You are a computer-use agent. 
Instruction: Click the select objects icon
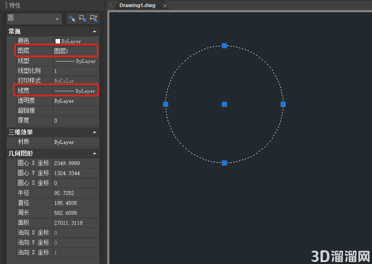point(82,18)
